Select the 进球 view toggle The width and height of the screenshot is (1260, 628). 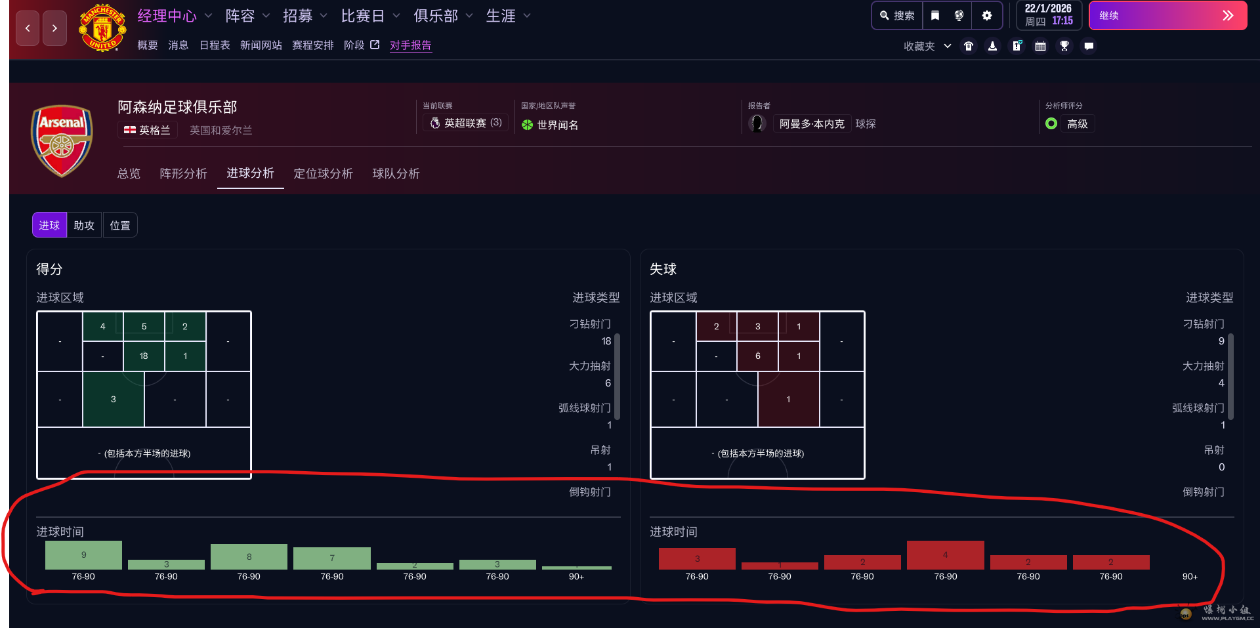49,225
